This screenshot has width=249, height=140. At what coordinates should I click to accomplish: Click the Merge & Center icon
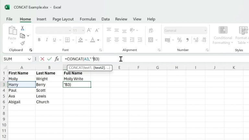click(x=151, y=40)
